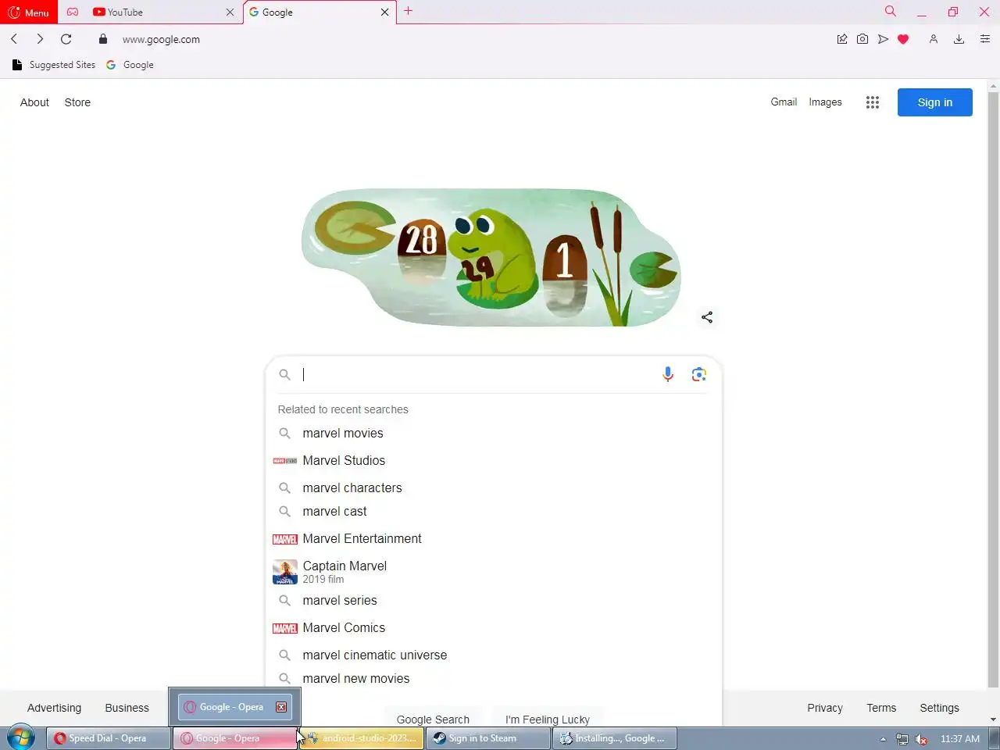Select the 'Marvel Studios' suggestion
The height and width of the screenshot is (750, 1000).
[494, 460]
